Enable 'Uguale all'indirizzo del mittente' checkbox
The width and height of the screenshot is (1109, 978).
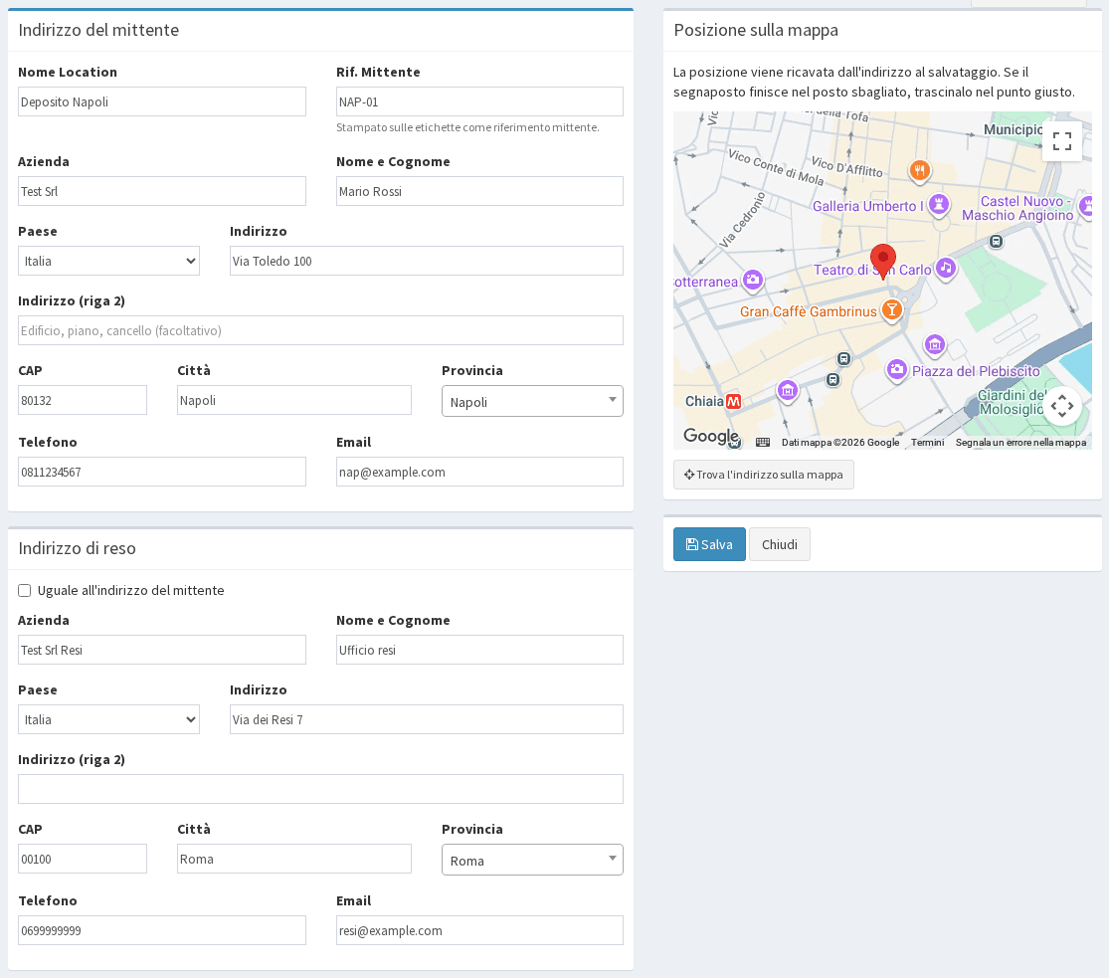tap(25, 590)
